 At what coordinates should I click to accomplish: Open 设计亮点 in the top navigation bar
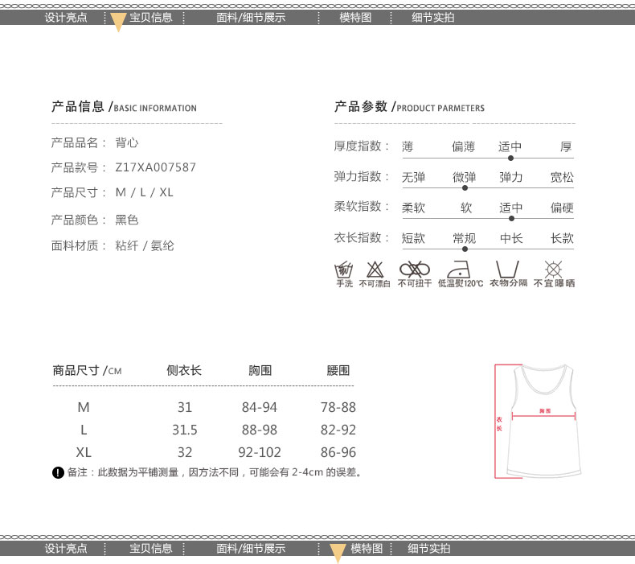tap(66, 17)
